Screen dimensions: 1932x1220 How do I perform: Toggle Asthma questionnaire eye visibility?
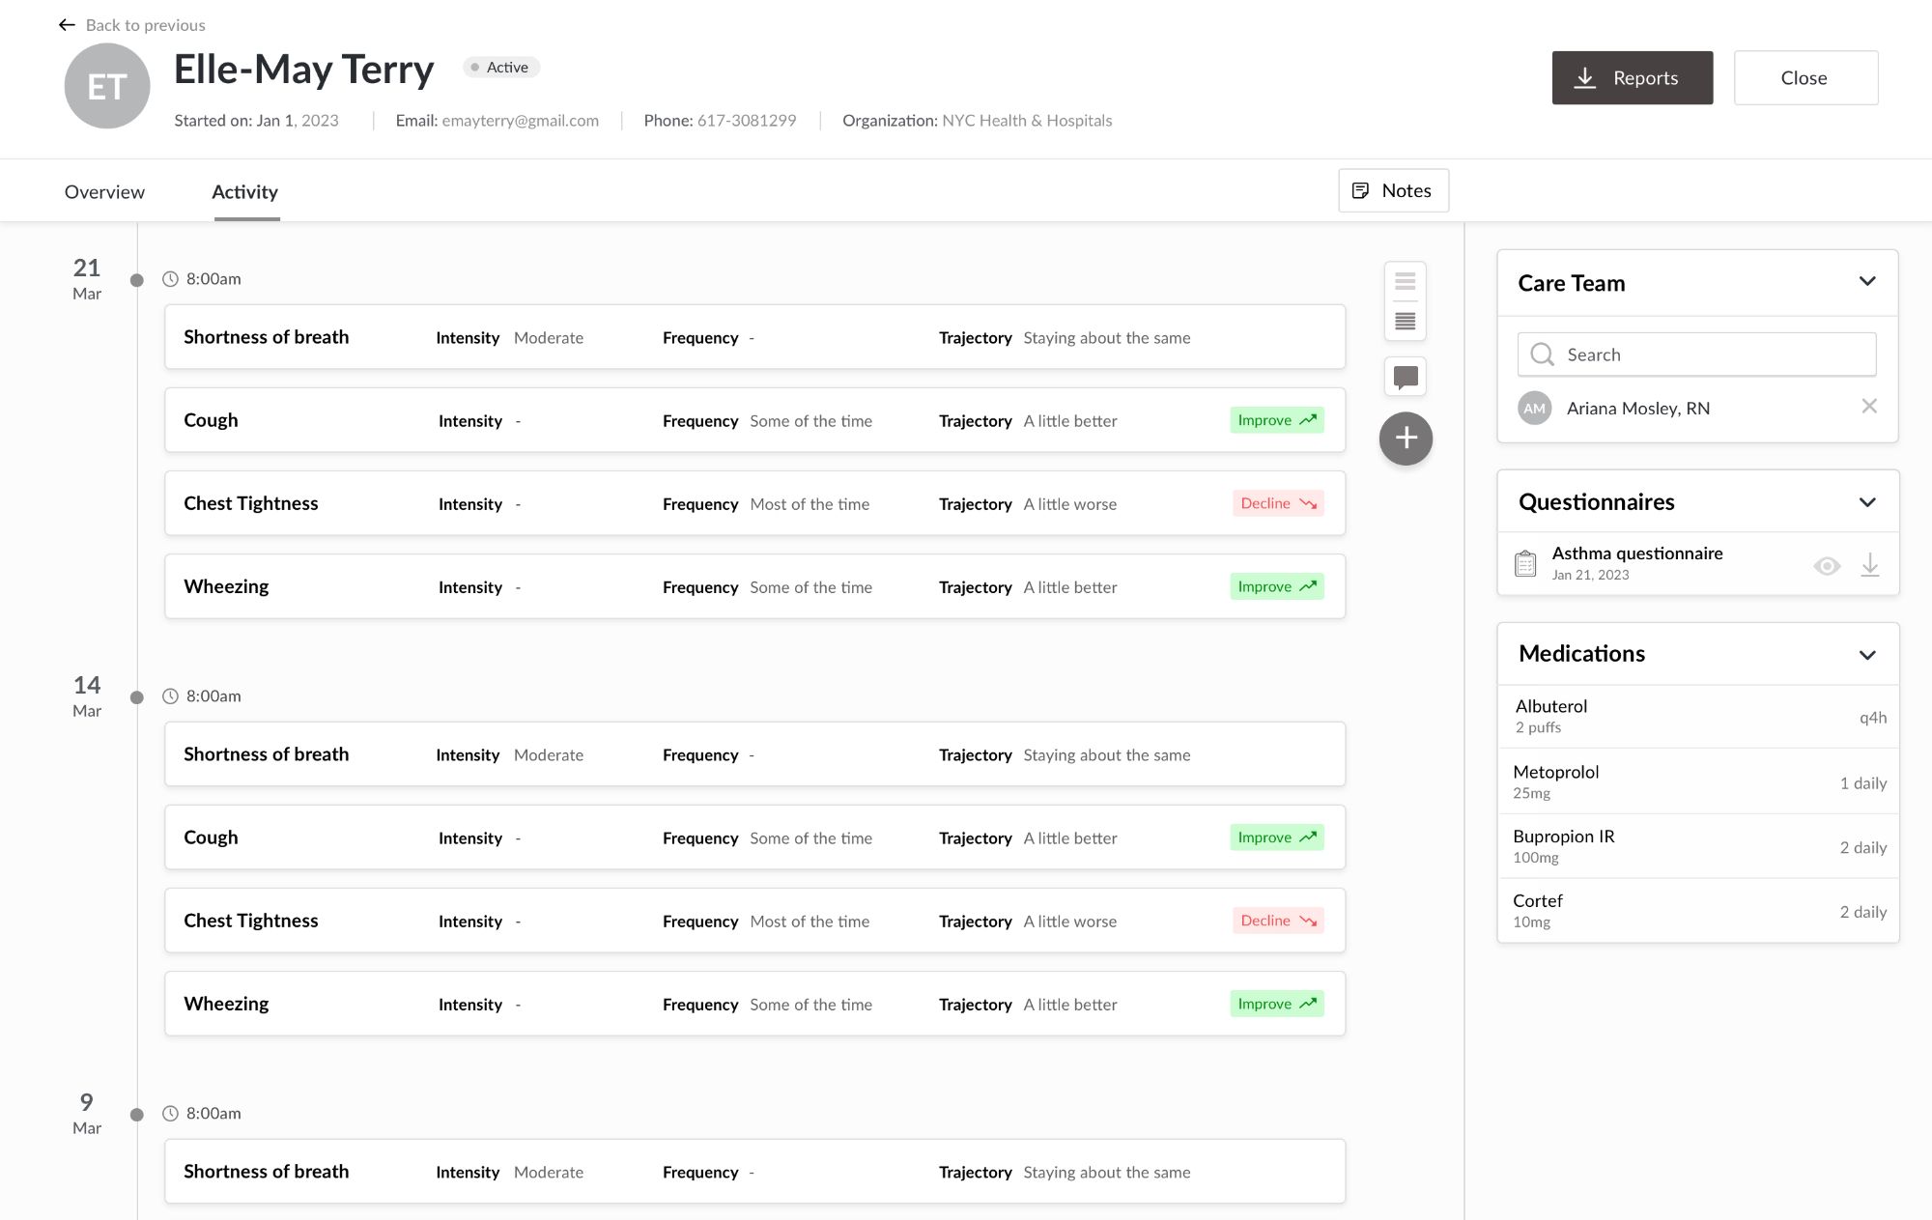coord(1826,566)
